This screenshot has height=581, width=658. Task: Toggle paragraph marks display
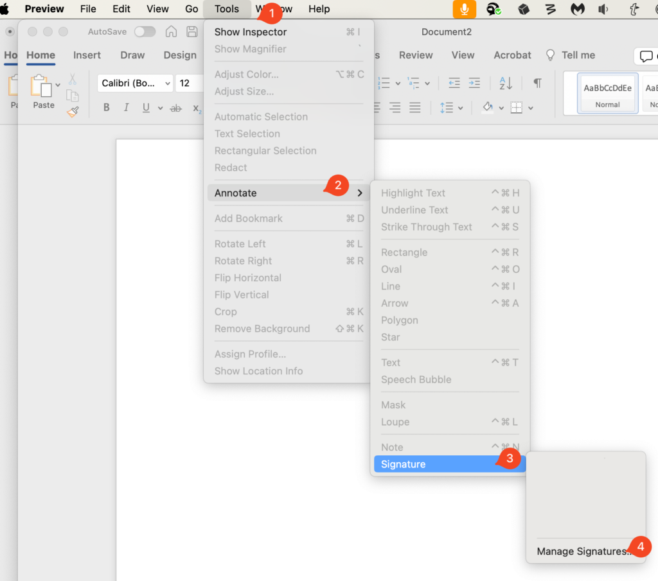coord(537,83)
